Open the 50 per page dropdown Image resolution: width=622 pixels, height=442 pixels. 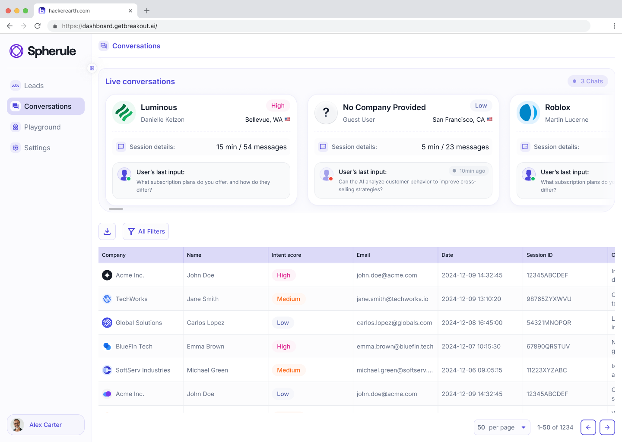click(502, 427)
